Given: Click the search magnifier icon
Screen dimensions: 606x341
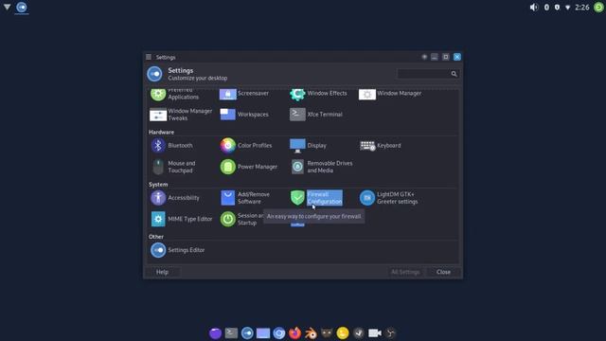Looking at the screenshot, I should pyautogui.click(x=454, y=74).
